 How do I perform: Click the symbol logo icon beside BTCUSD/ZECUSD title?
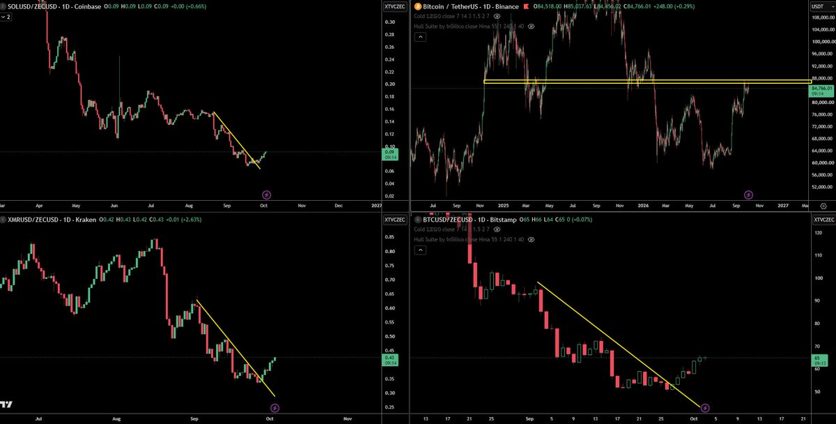[418, 219]
